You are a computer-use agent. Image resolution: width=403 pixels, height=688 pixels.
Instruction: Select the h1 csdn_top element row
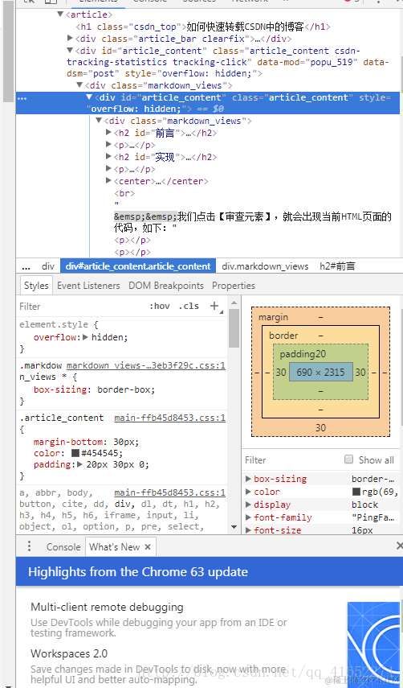[x=203, y=27]
